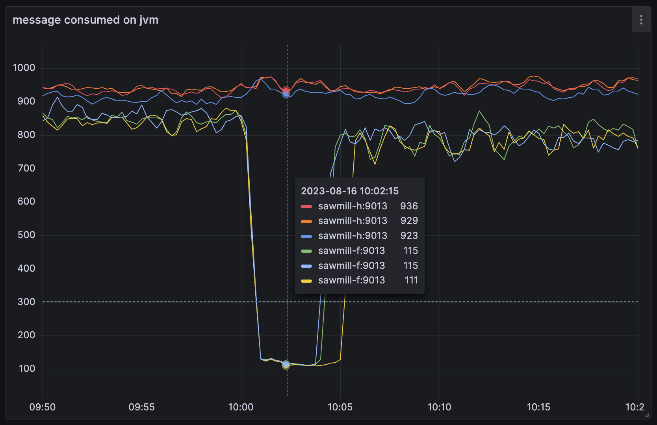Click the 900 y-axis label
The width and height of the screenshot is (657, 425).
pyautogui.click(x=26, y=101)
